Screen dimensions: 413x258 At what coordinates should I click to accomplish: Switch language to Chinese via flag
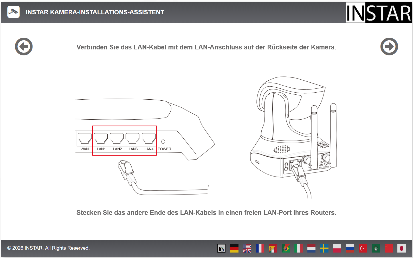click(389, 249)
